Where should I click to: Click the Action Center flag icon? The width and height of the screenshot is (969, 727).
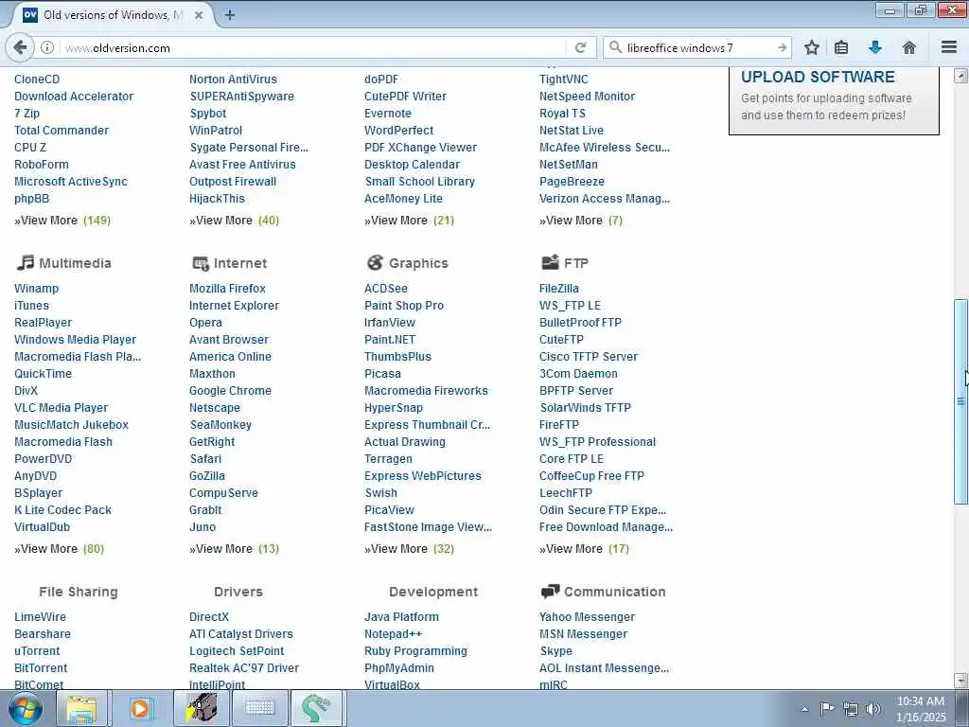coord(827,708)
